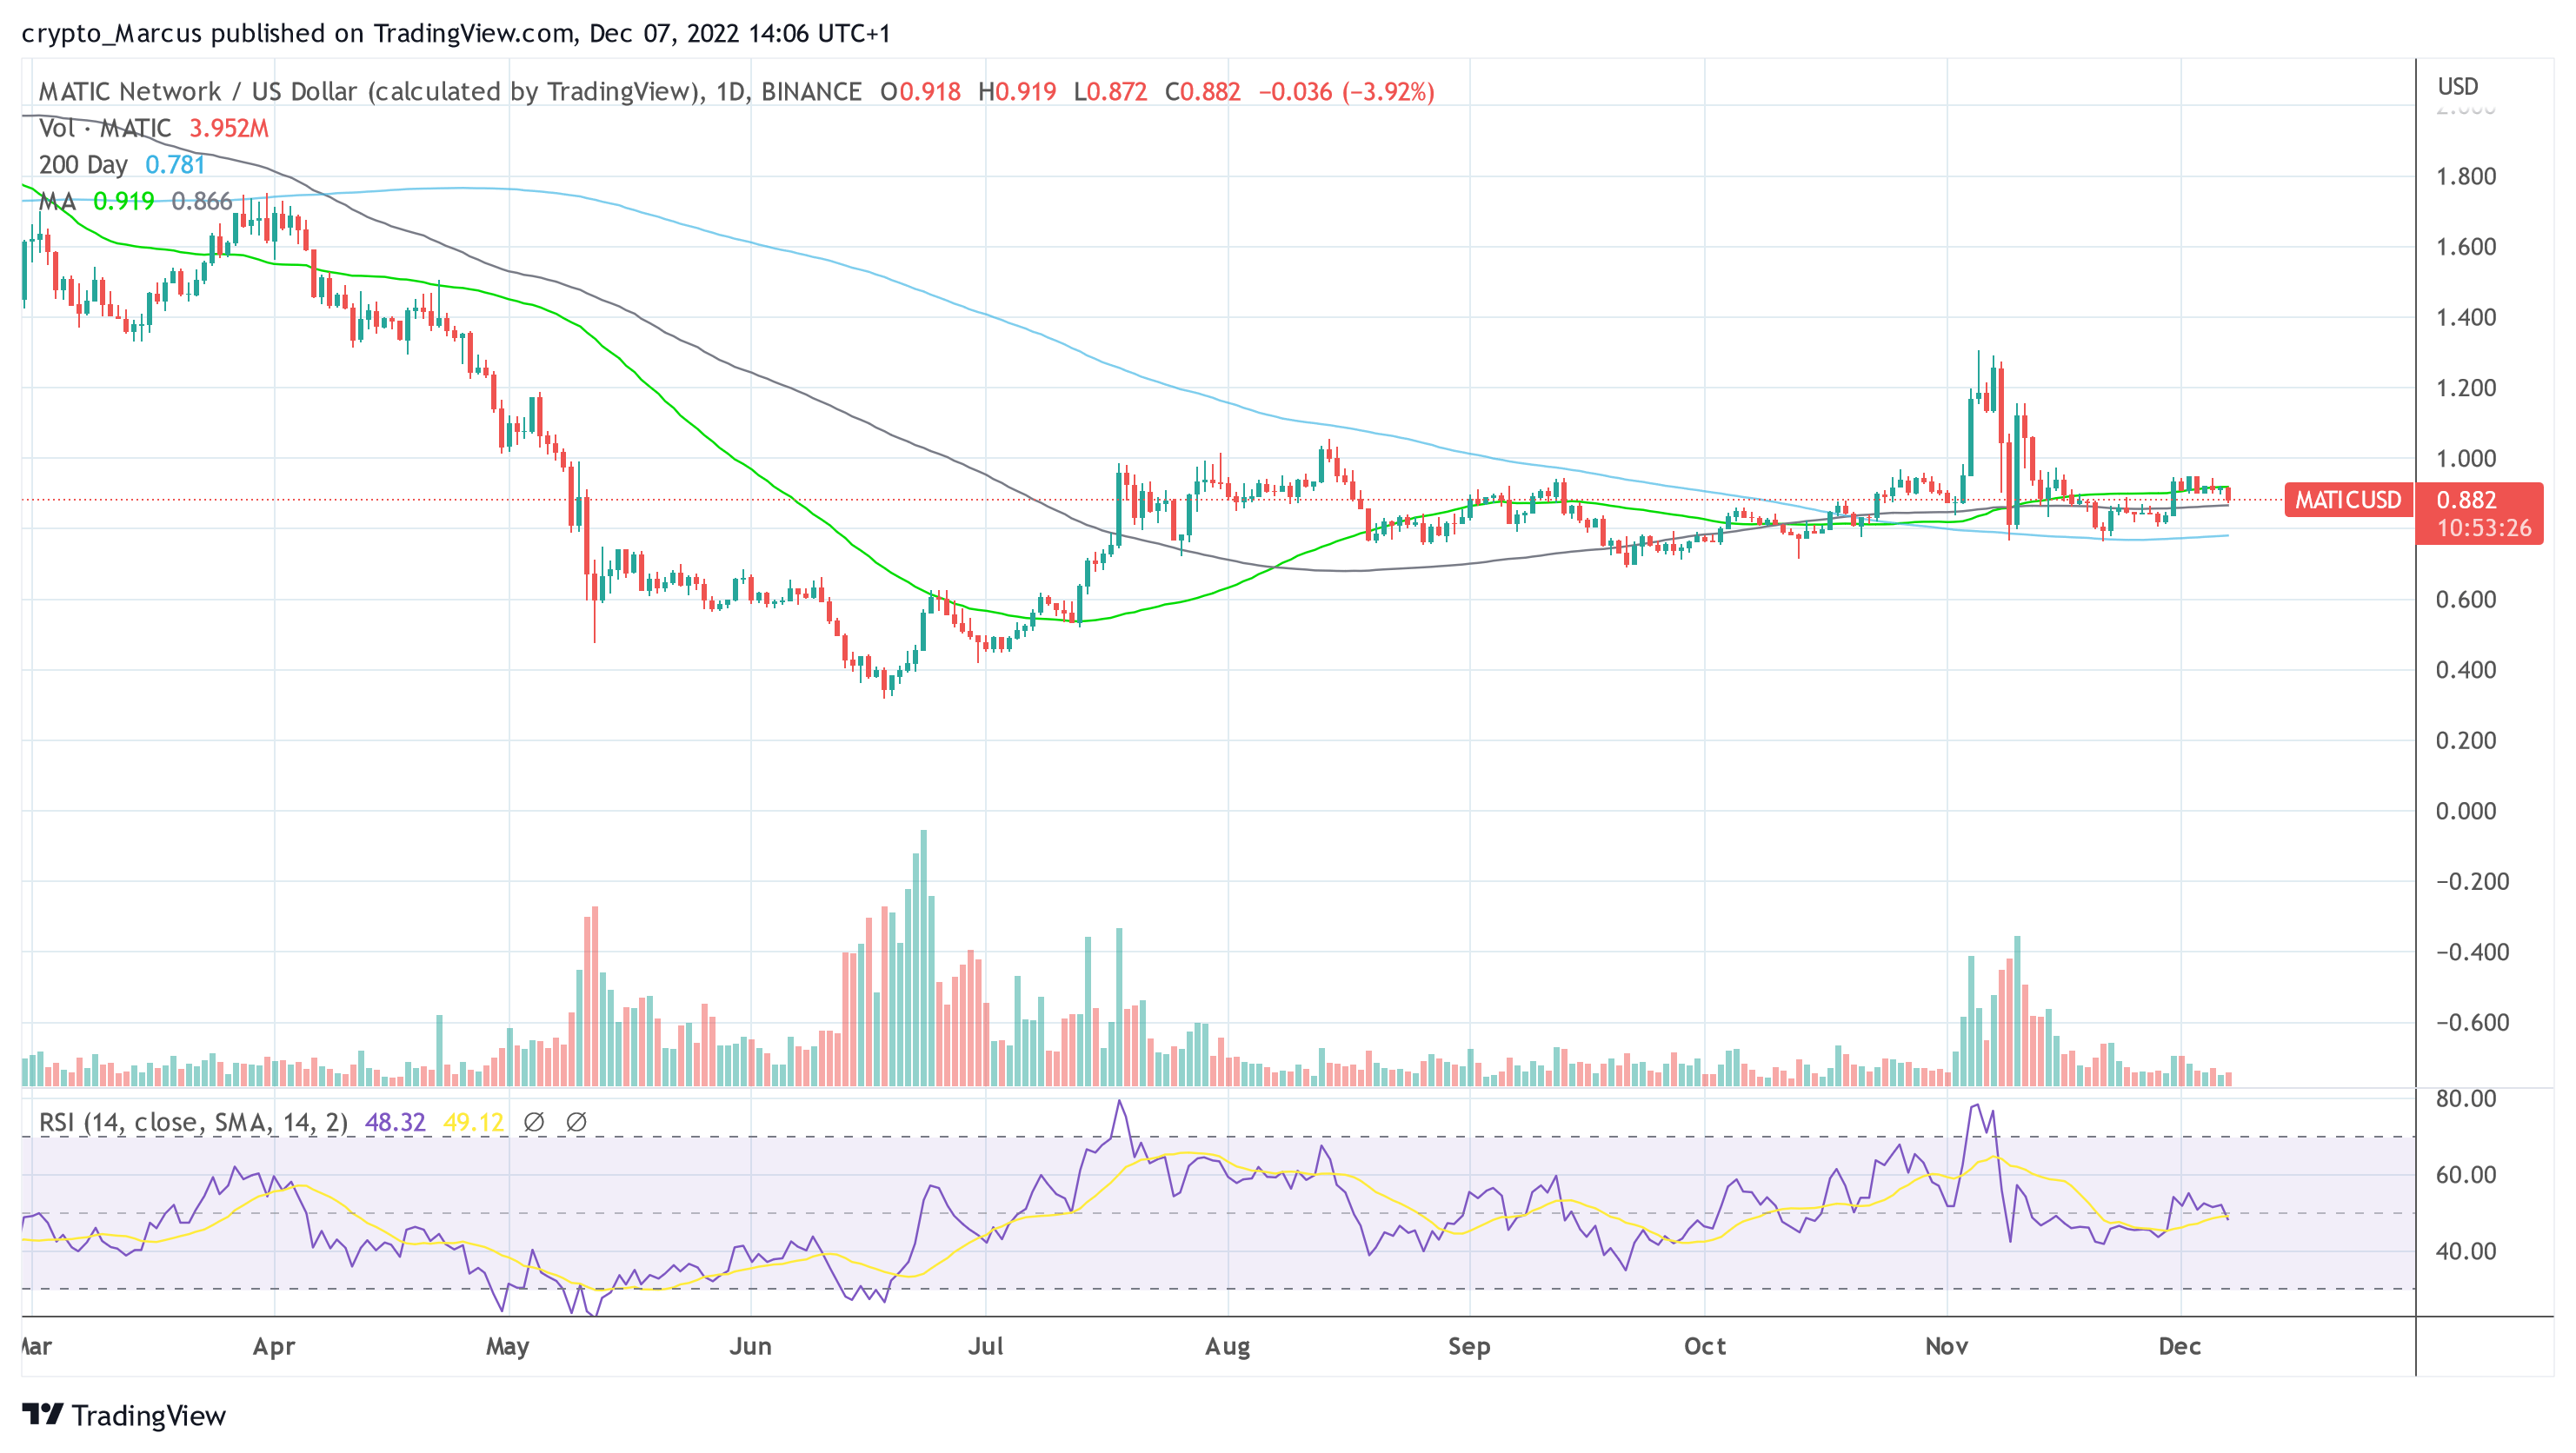Screen dimensions: 2576x1453
Task: Click the TradingView logo at bottom left
Action: (x=124, y=1415)
